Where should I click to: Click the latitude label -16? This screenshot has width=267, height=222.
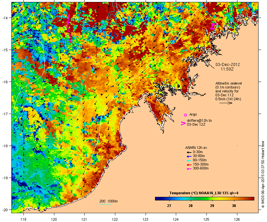[5, 82]
